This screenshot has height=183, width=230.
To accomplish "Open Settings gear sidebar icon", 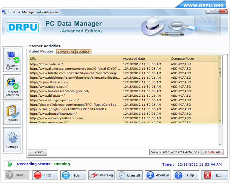I will pos(12,140).
